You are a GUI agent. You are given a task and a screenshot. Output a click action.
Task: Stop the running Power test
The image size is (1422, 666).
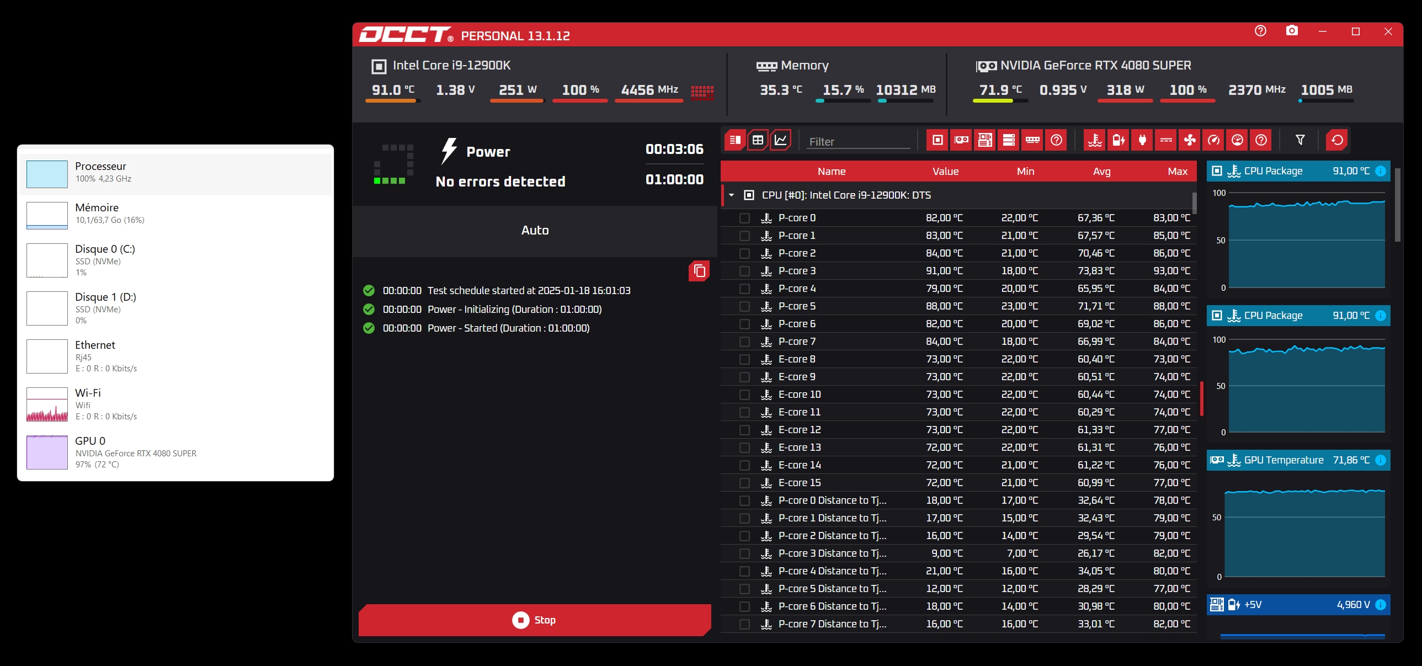[x=534, y=620]
